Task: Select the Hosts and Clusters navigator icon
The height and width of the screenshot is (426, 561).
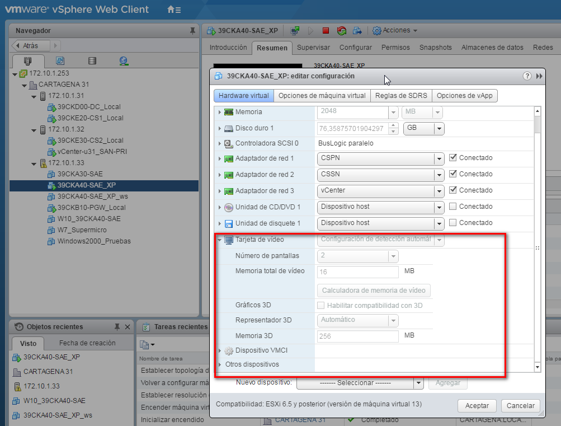Action: tap(27, 60)
